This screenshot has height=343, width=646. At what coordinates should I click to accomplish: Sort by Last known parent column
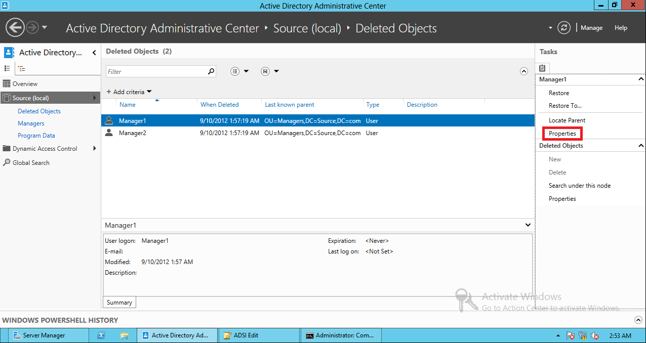click(290, 105)
